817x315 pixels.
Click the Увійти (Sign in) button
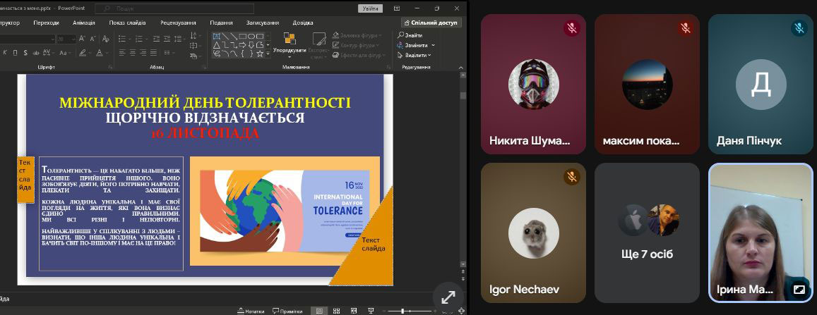click(369, 8)
